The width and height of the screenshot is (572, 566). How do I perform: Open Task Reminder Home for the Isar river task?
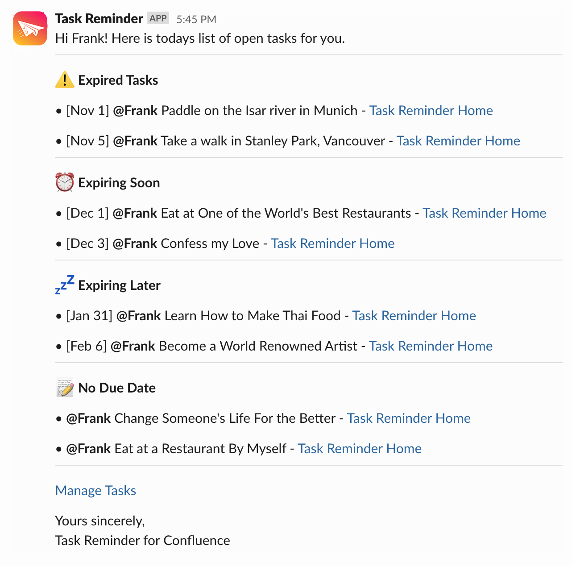tap(431, 110)
